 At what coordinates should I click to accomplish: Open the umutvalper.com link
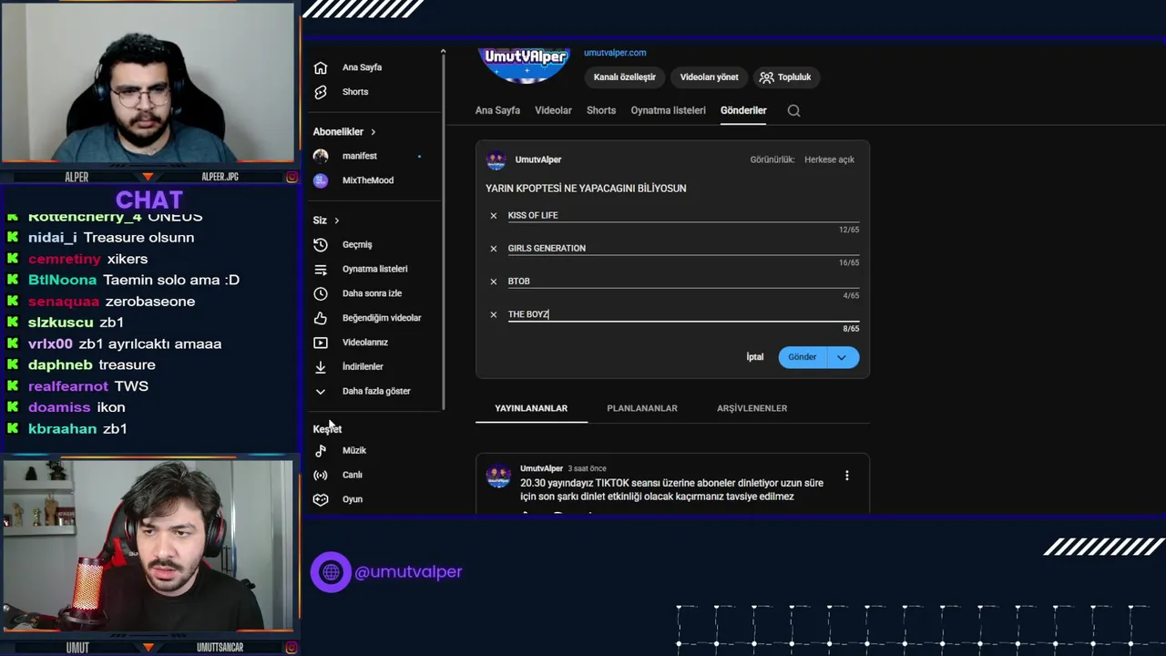pos(615,53)
